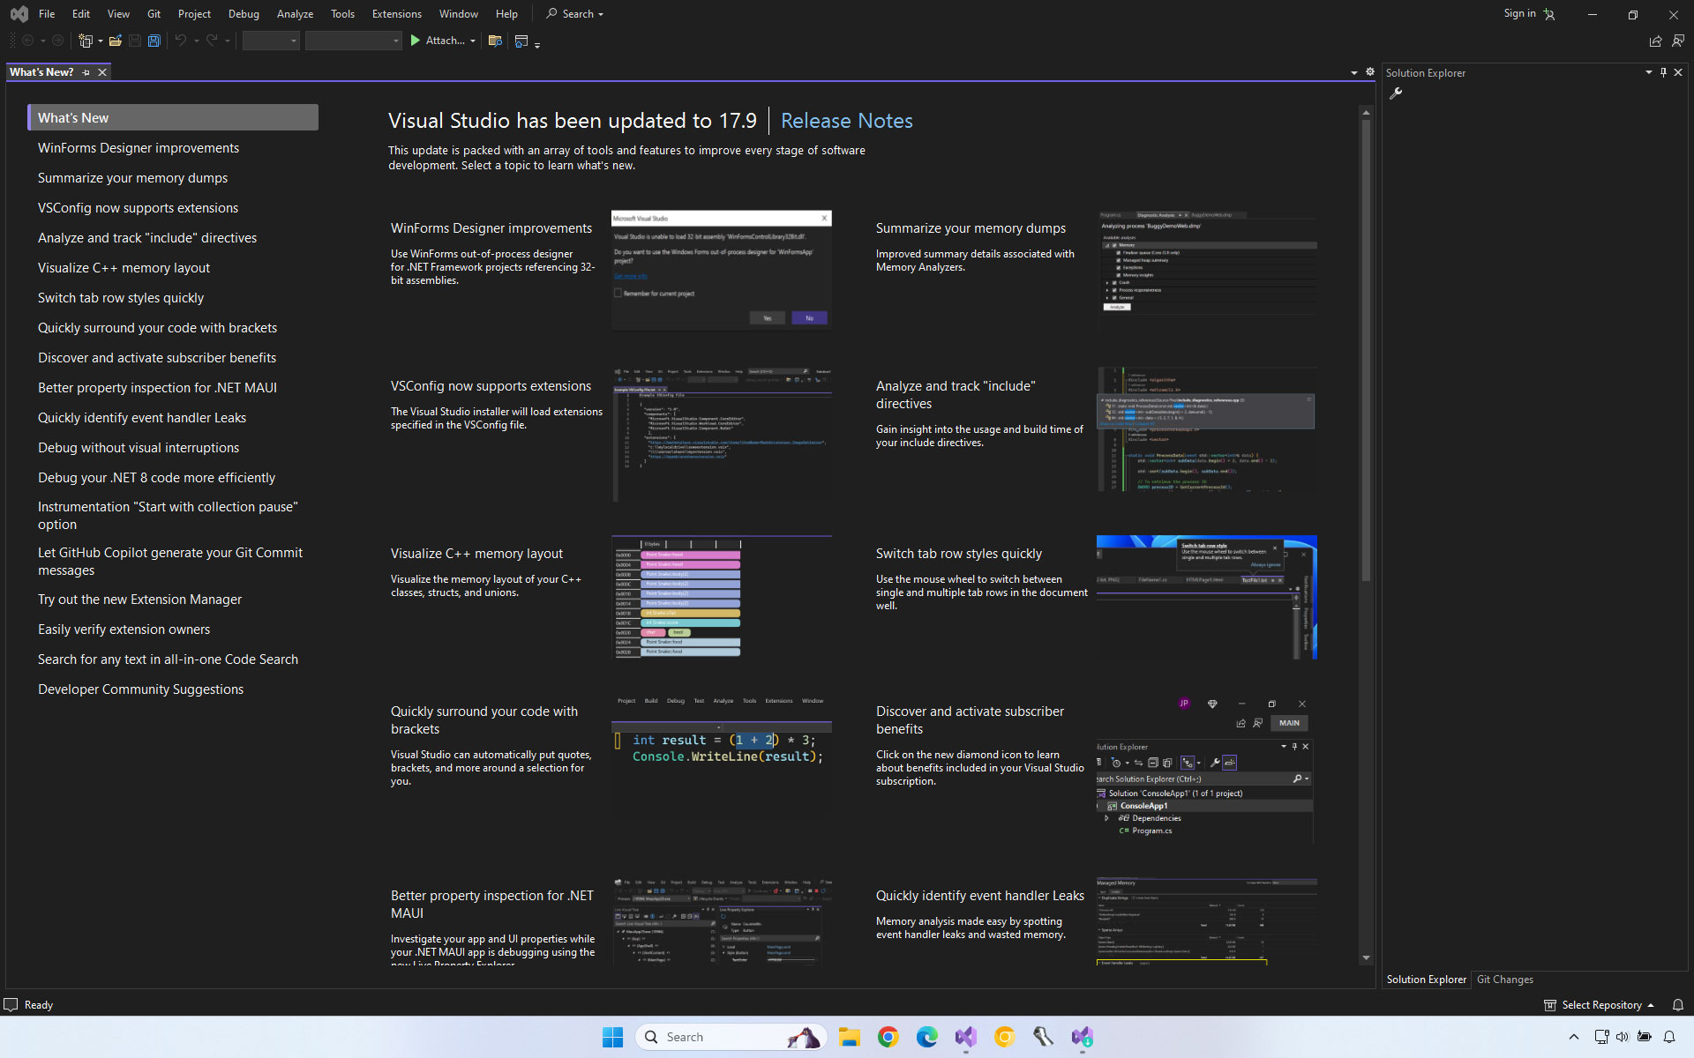Show hidden system tray icons chevron

point(1573,1037)
